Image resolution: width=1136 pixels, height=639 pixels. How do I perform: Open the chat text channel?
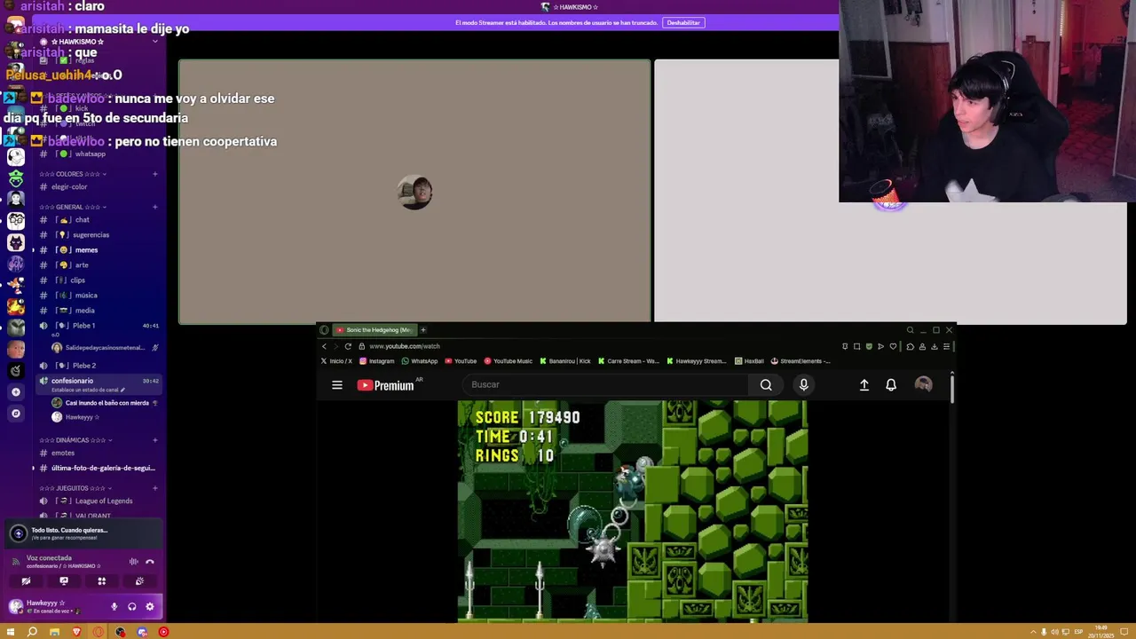tap(98, 220)
